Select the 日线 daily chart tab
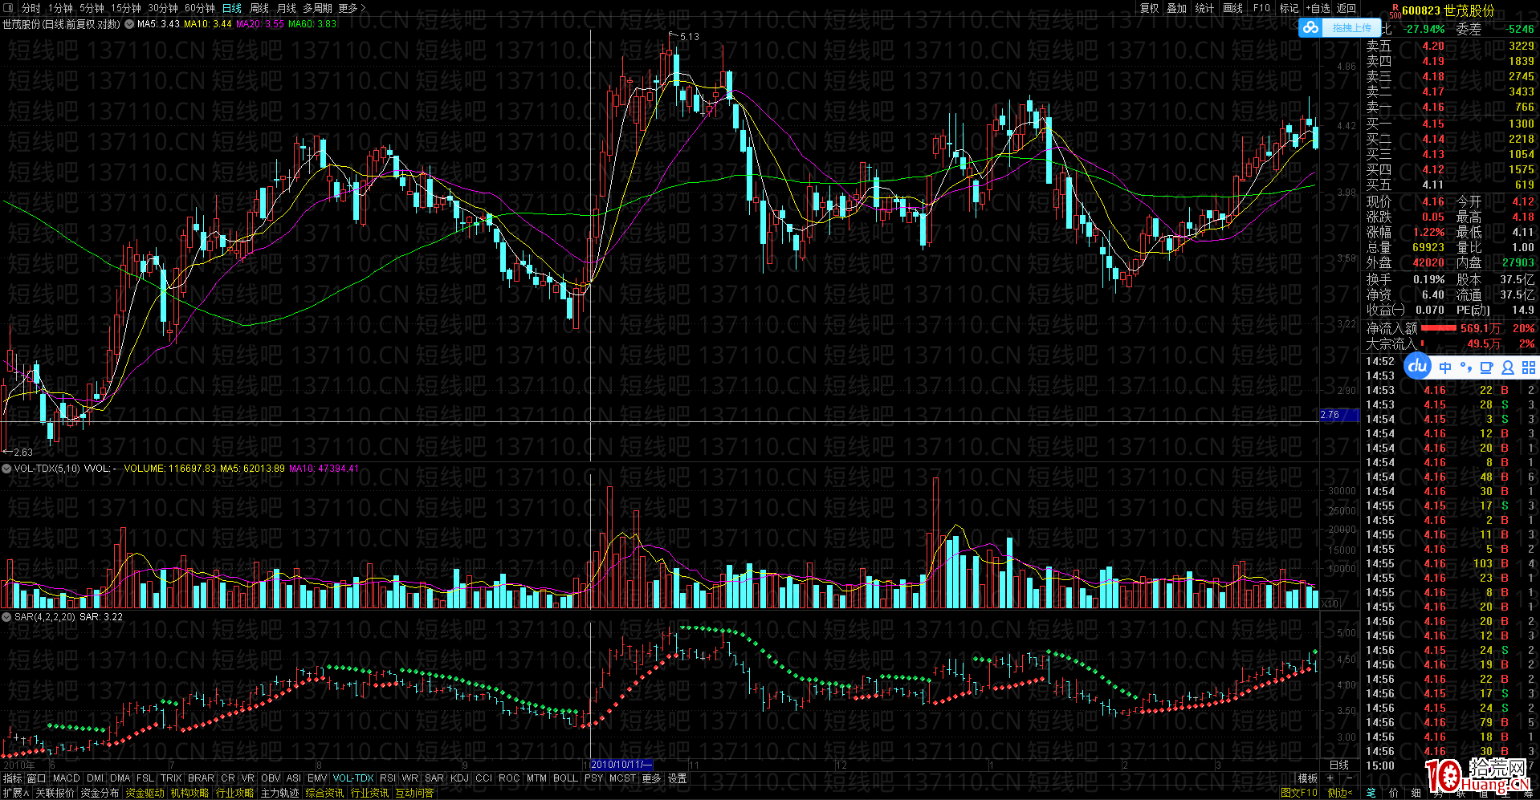This screenshot has height=800, width=1540. point(232,8)
